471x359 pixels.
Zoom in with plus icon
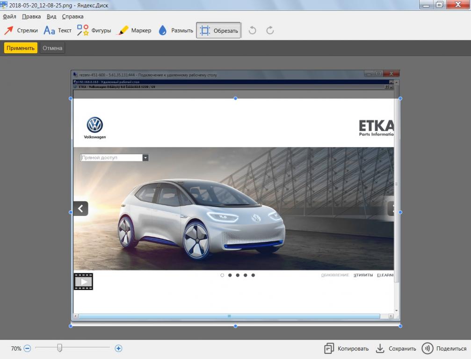(118, 349)
